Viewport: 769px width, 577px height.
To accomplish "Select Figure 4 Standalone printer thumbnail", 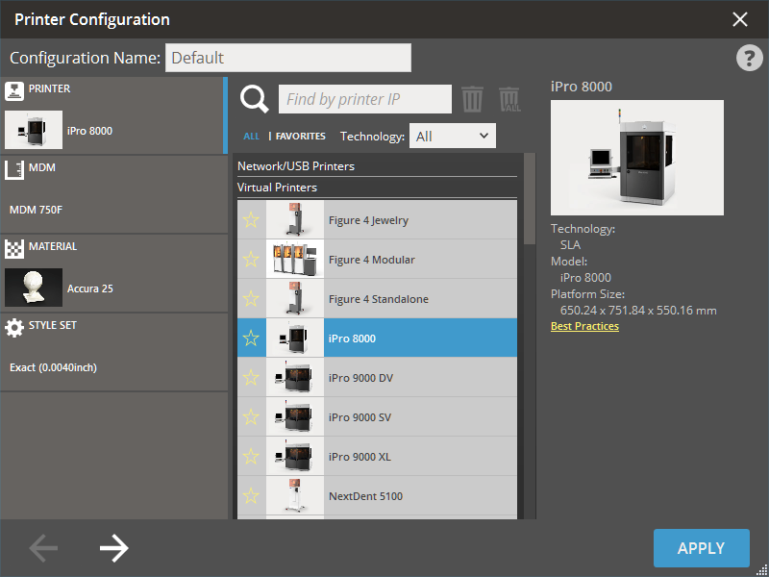I will [x=295, y=298].
